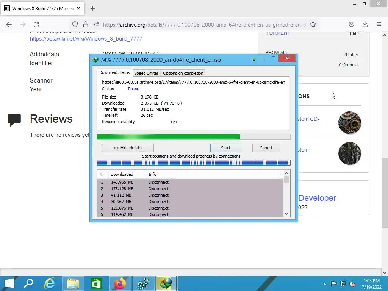Open File Explorer from the taskbar

(x=73, y=283)
